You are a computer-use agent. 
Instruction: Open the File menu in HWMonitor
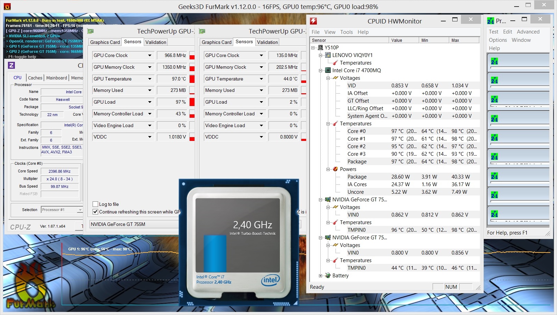point(315,32)
